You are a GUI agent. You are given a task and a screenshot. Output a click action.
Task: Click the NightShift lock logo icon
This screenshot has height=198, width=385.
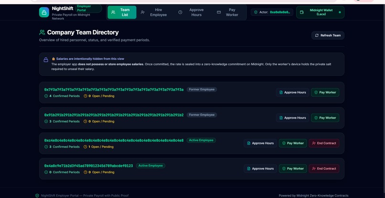44,12
